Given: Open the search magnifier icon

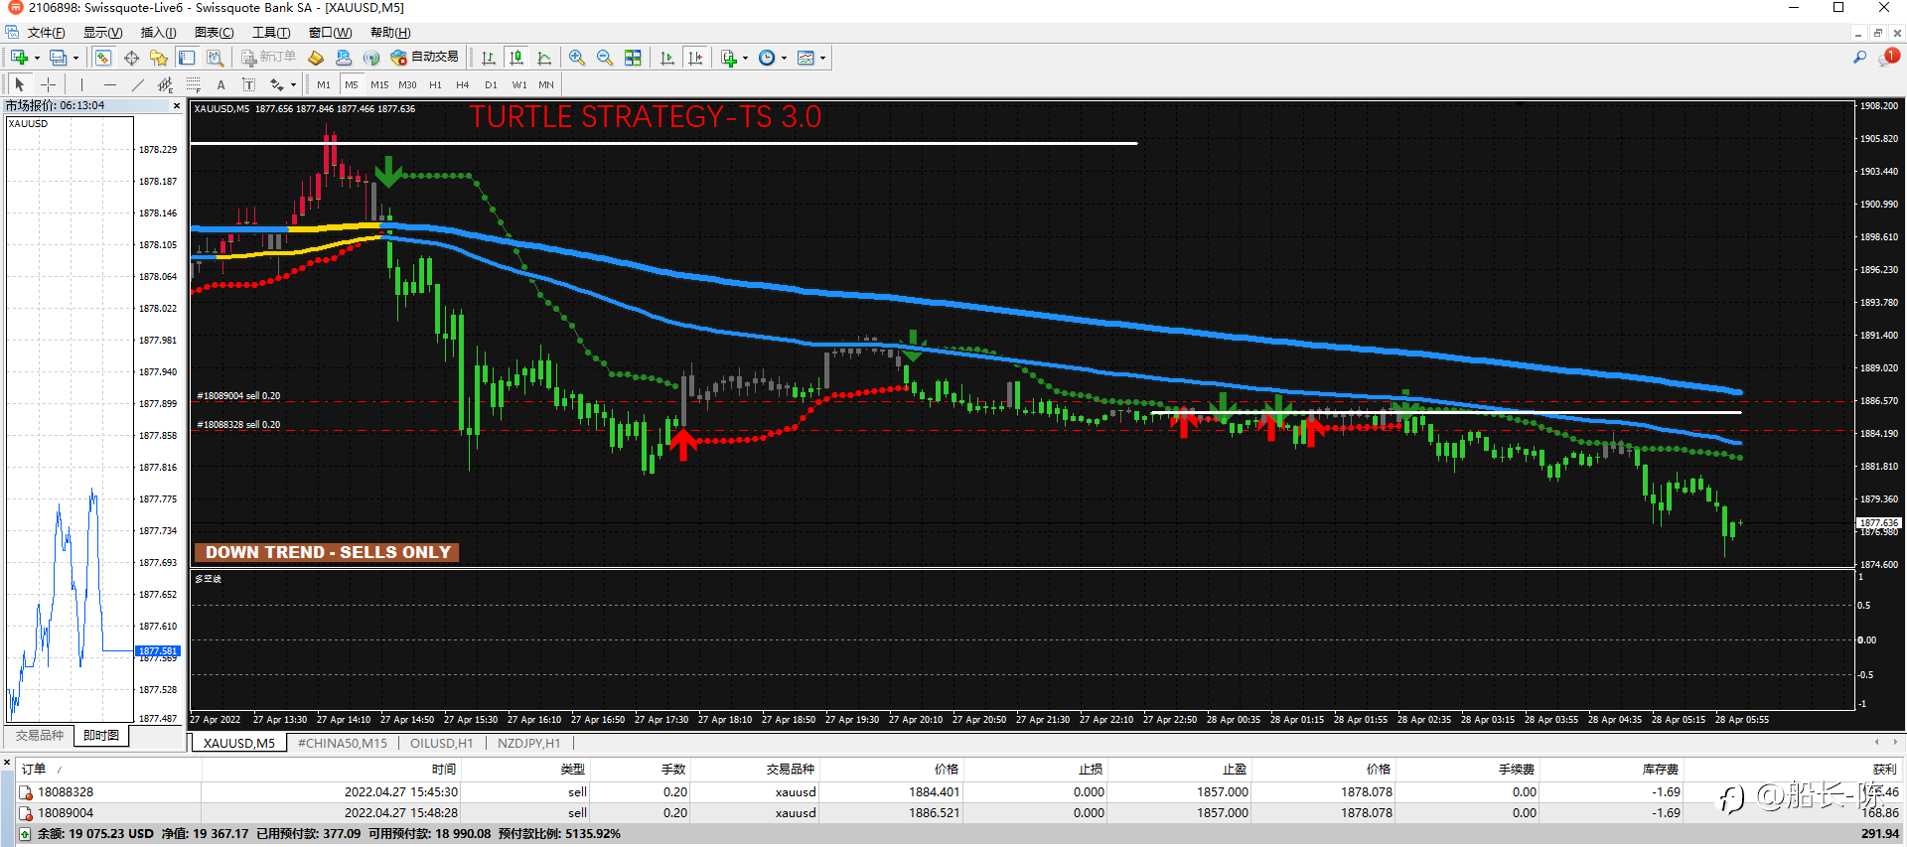Looking at the screenshot, I should coord(1859,58).
